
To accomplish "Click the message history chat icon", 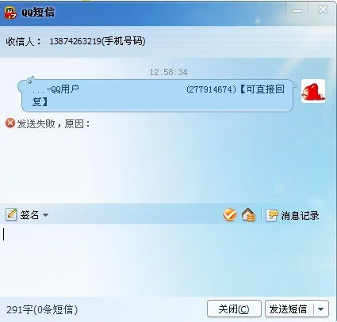I will coord(272,215).
